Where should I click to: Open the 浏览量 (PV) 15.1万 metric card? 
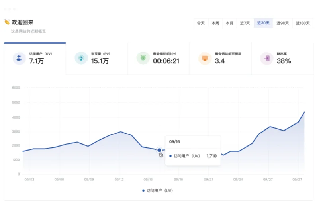pos(97,59)
